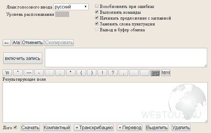The width and height of the screenshot is (211, 133).
Task: Uncheck Выполнять команды checkbox
Action: [x=97, y=12]
